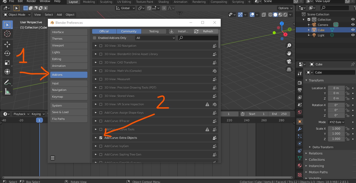The image size is (356, 183).
Task: Uncheck Add Curve: Extra Objects add-on
Action: (x=101, y=138)
